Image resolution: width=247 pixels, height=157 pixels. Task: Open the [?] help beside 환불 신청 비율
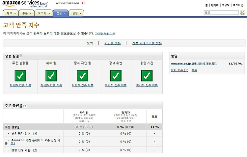point(35,150)
